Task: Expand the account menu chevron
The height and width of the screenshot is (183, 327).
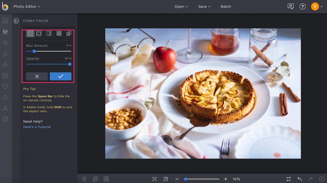Action: [321, 7]
